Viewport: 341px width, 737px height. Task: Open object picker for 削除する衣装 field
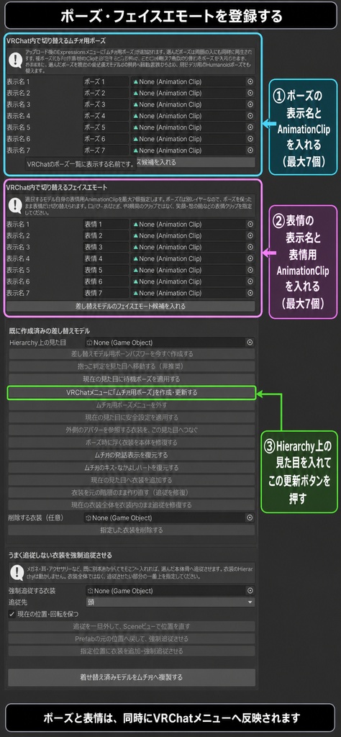point(250,517)
